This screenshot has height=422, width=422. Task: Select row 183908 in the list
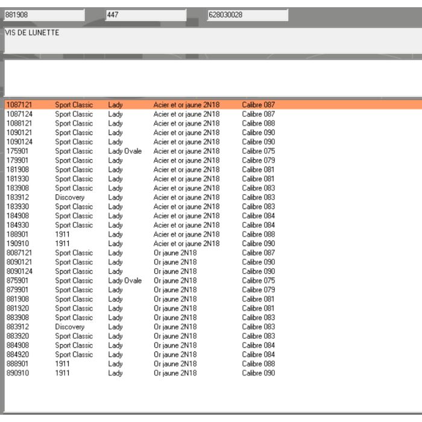tap(213, 188)
